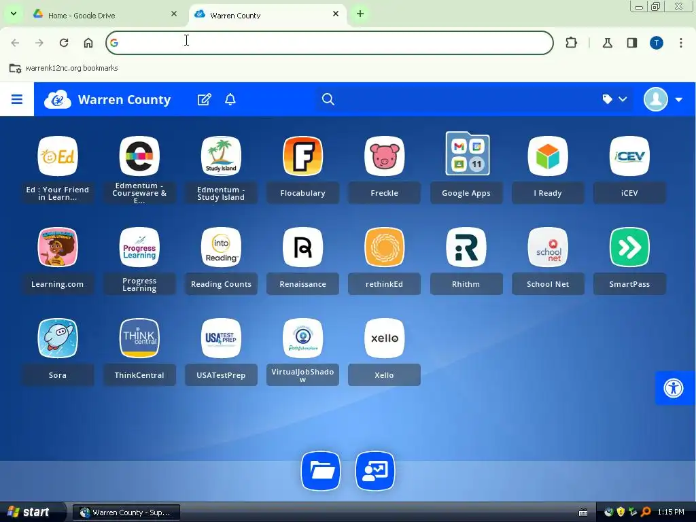Open the Chrome extensions puzzle icon
696x522 pixels.
coord(571,43)
